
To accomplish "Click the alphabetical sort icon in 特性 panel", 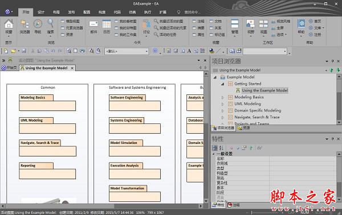I will tap(221, 148).
